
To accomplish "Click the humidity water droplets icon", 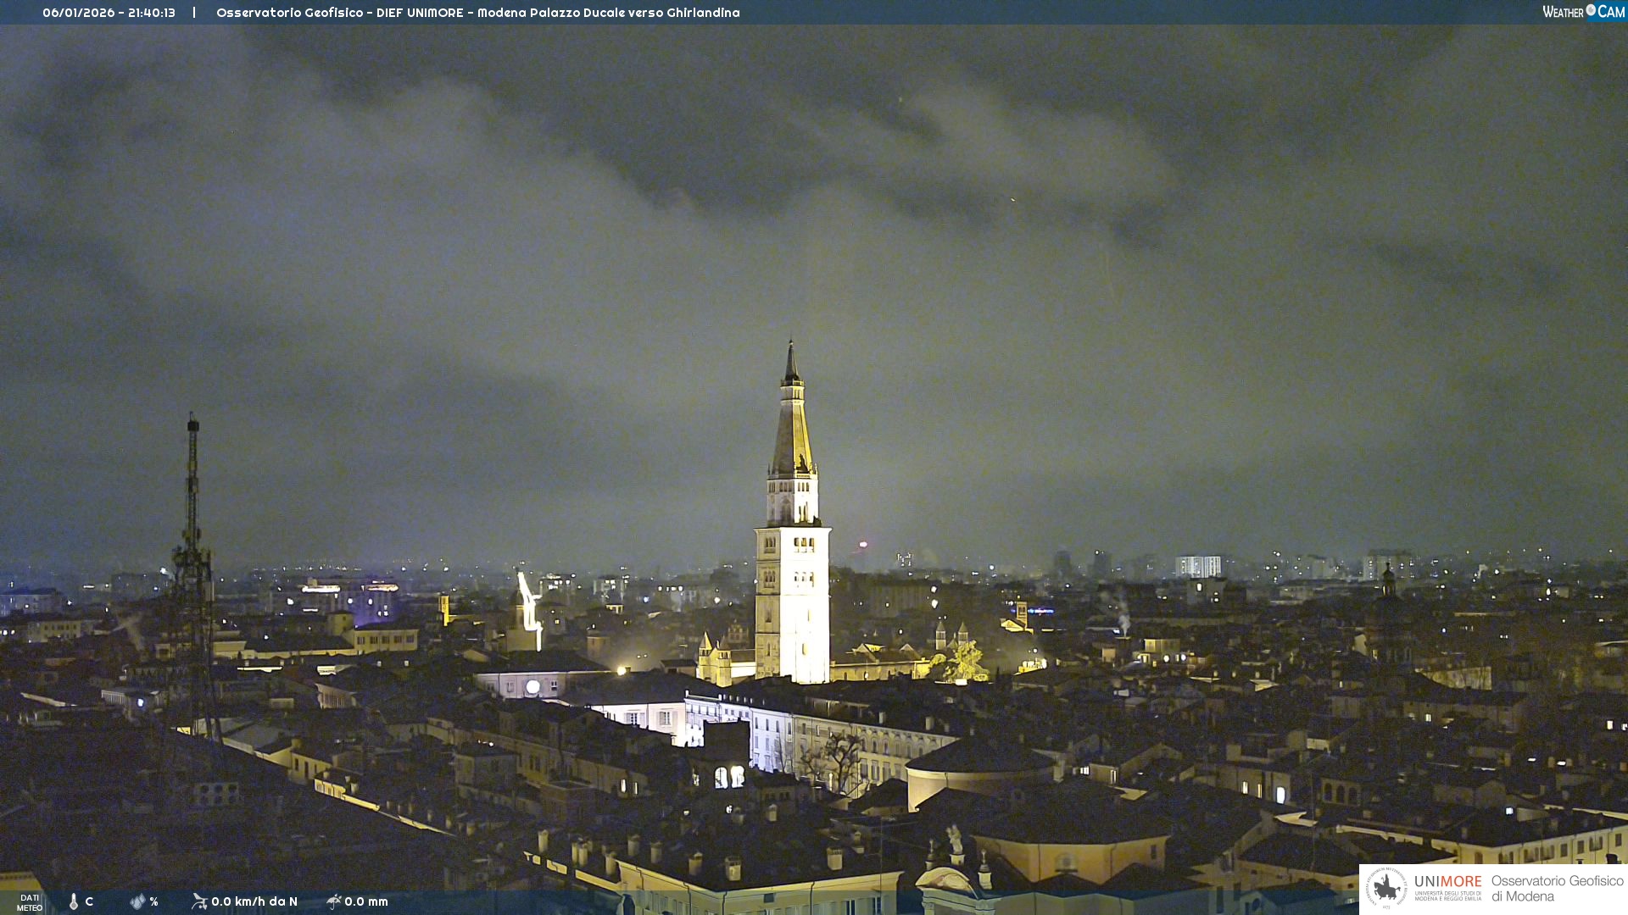I will tap(137, 901).
